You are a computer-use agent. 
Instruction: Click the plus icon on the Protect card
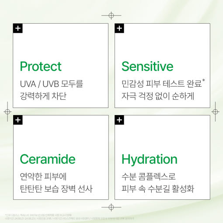18,28
